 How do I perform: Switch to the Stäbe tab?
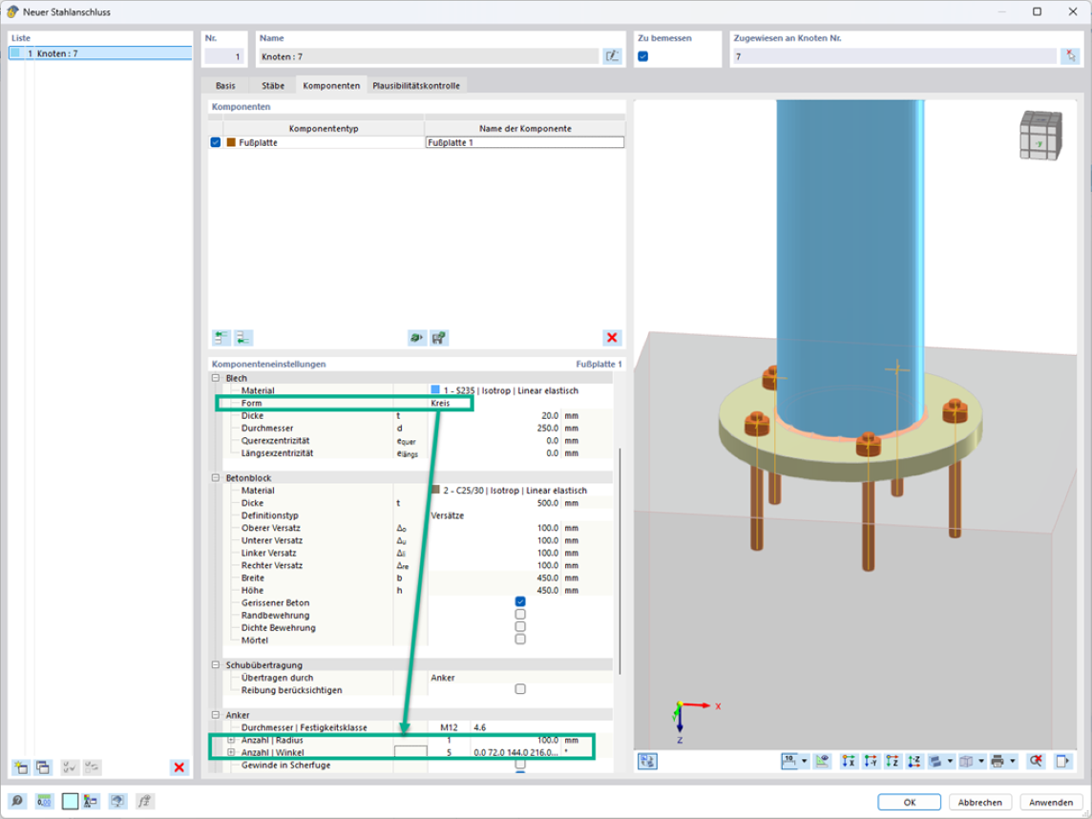coord(273,86)
